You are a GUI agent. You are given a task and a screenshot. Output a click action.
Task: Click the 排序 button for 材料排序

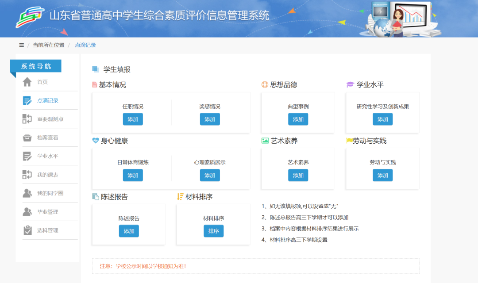pos(214,231)
